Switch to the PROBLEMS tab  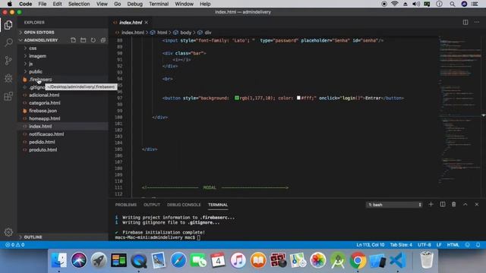126,205
